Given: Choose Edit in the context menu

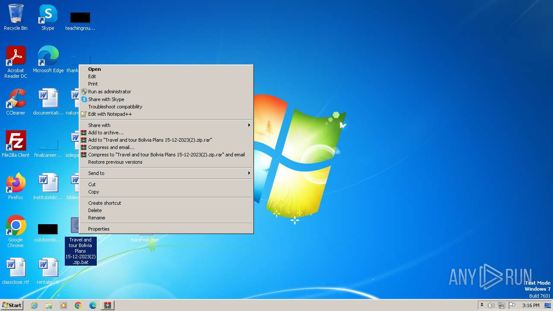Looking at the screenshot, I should 166,76.
